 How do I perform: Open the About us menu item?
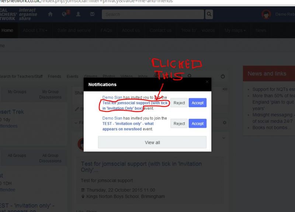click(x=131, y=31)
